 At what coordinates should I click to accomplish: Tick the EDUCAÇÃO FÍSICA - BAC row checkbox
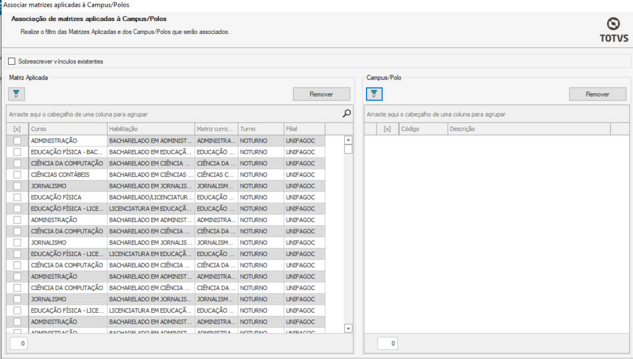click(17, 152)
